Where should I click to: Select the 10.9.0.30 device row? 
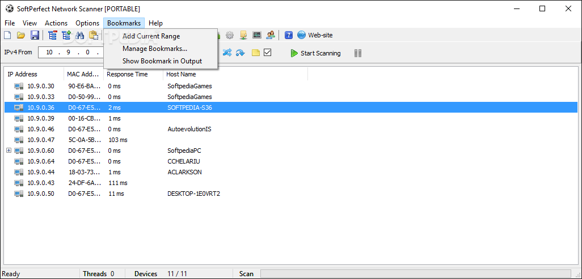click(291, 87)
